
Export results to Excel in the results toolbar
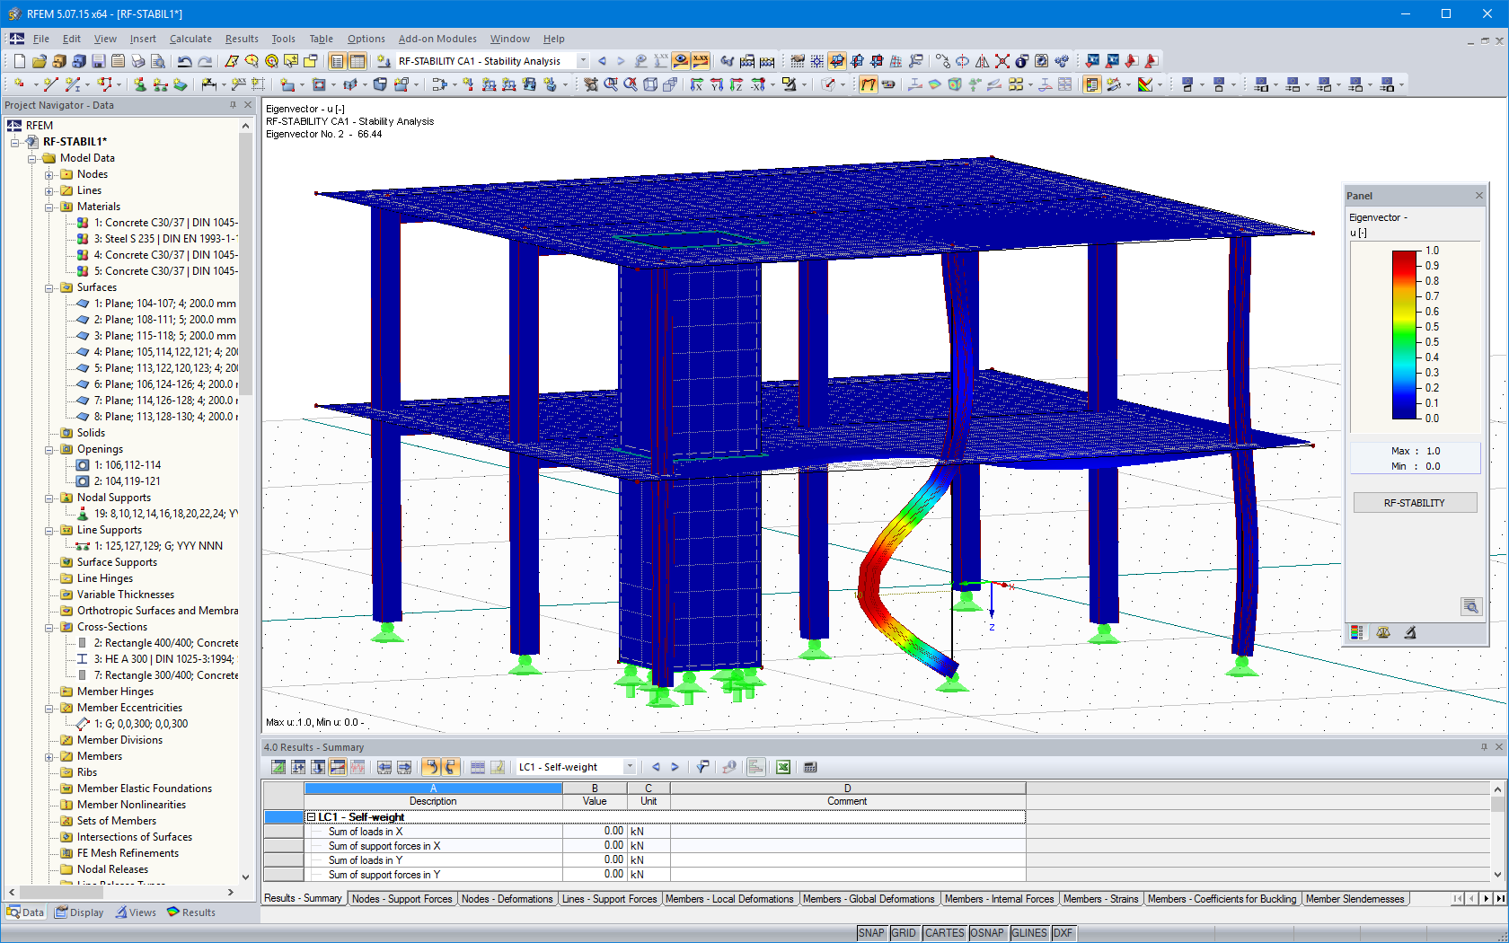[783, 767]
